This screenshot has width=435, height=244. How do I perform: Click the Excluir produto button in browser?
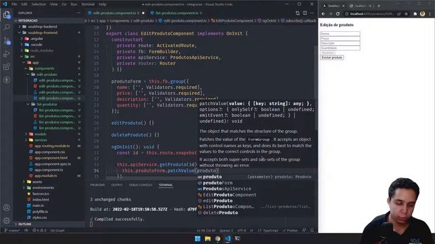click(332, 58)
